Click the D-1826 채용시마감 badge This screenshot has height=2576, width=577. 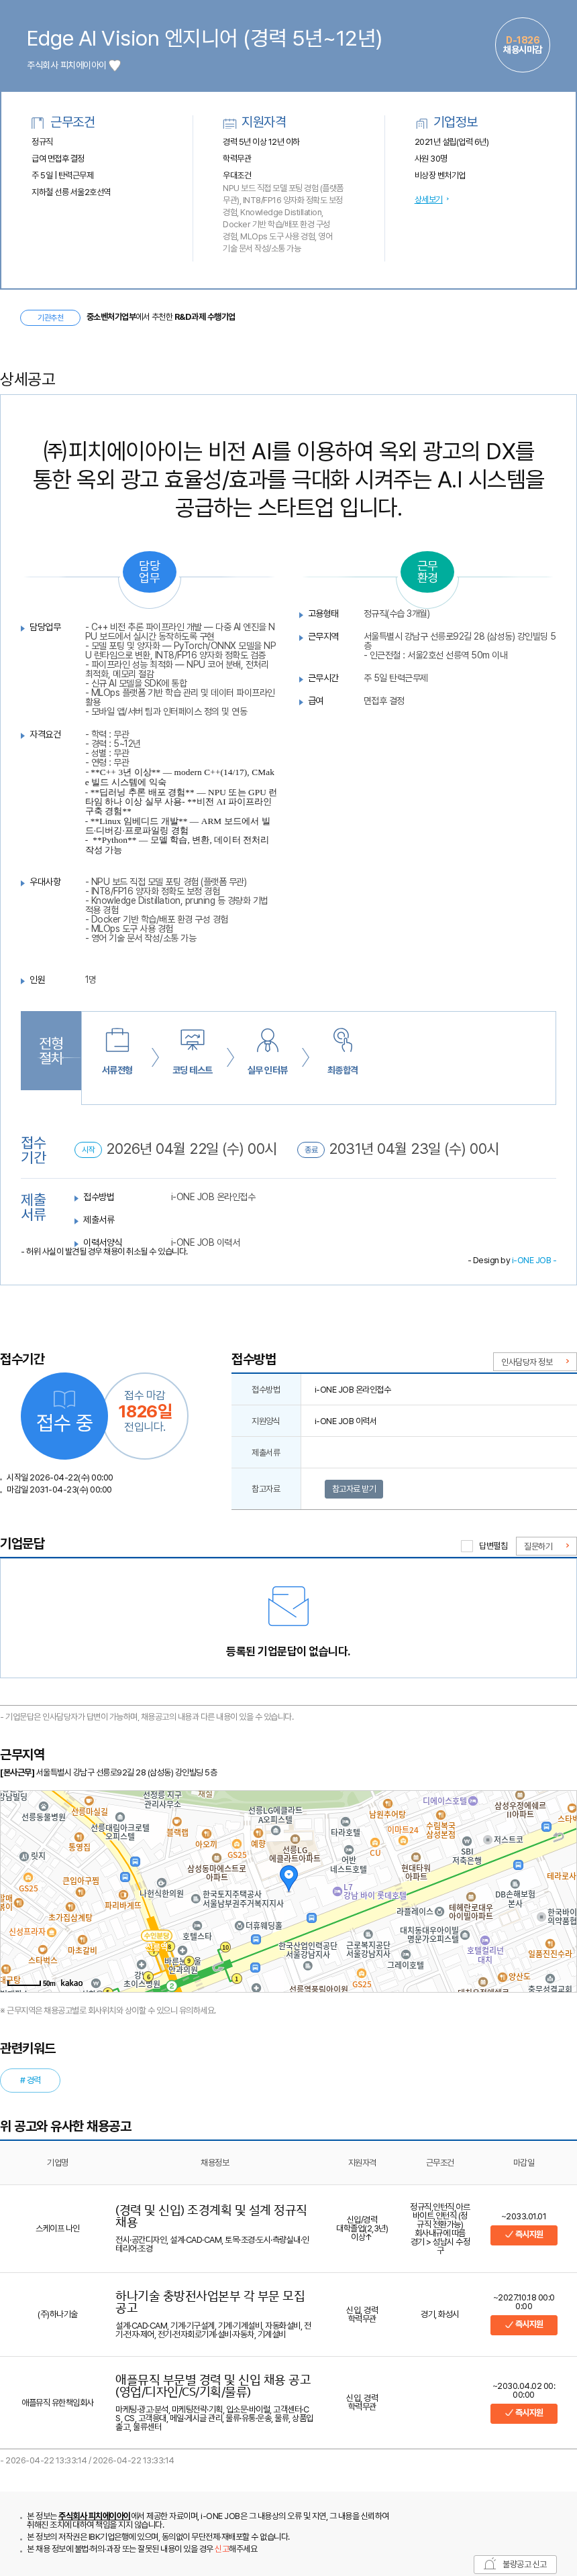[x=522, y=45]
